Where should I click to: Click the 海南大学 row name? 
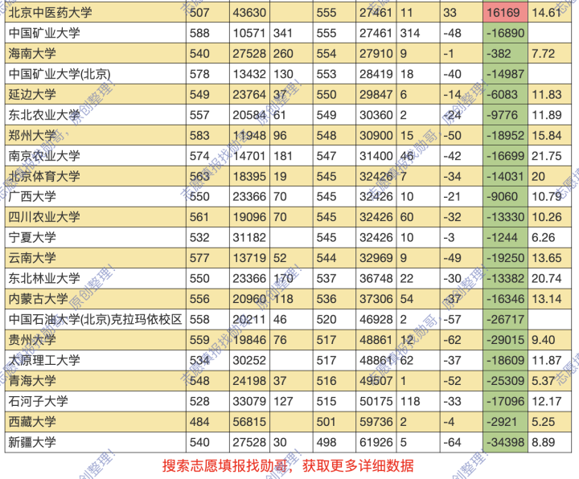click(95, 53)
